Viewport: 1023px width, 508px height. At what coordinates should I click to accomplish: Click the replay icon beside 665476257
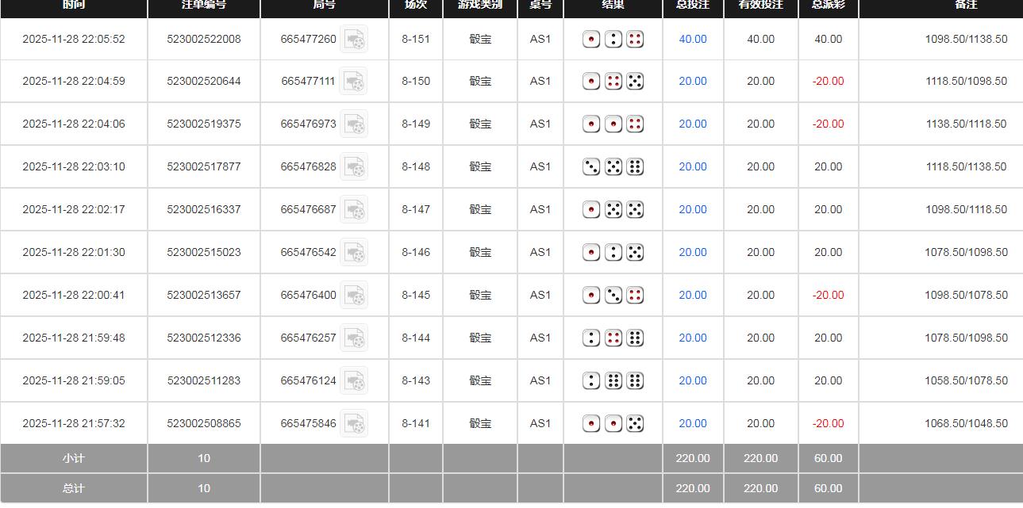coord(353,338)
